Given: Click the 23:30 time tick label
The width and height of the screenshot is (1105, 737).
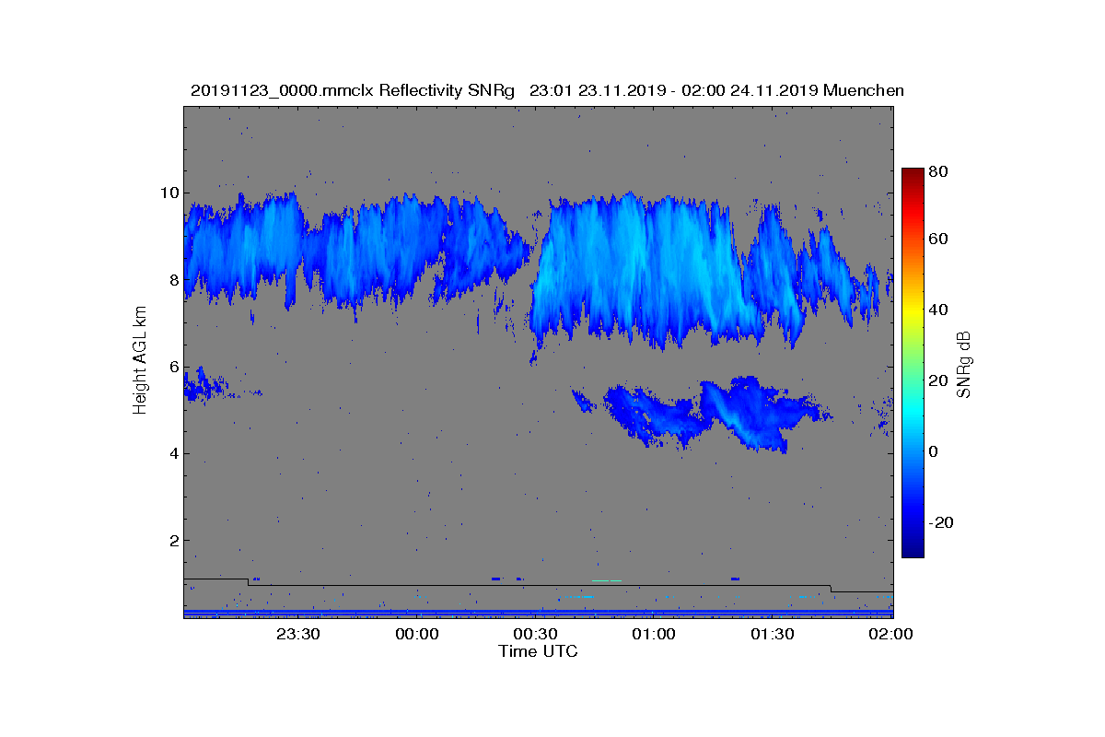Looking at the screenshot, I should point(297,634).
